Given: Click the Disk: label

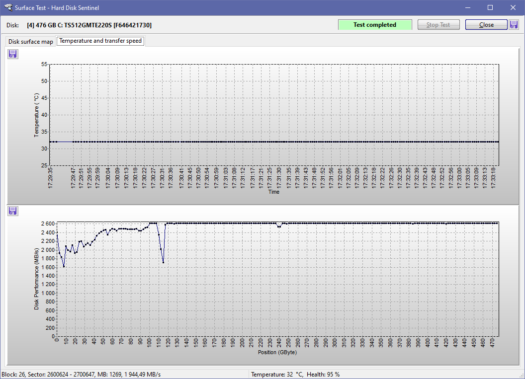Looking at the screenshot, I should tap(13, 25).
